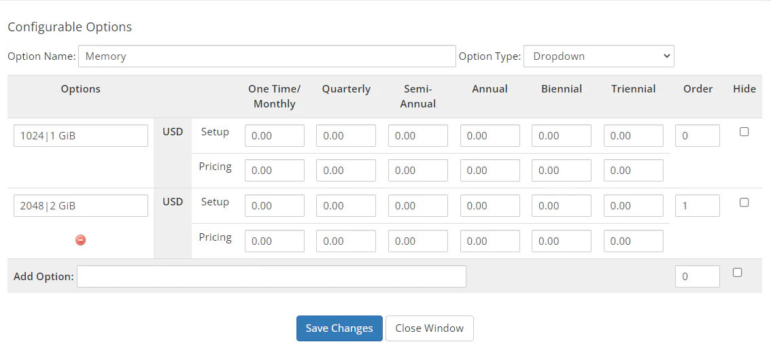Select 1024|1 GiB Setup Triennial field

tap(634, 136)
